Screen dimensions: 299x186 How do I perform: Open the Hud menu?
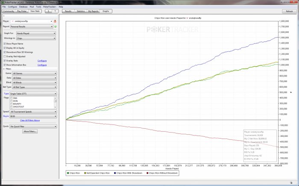click(32, 7)
